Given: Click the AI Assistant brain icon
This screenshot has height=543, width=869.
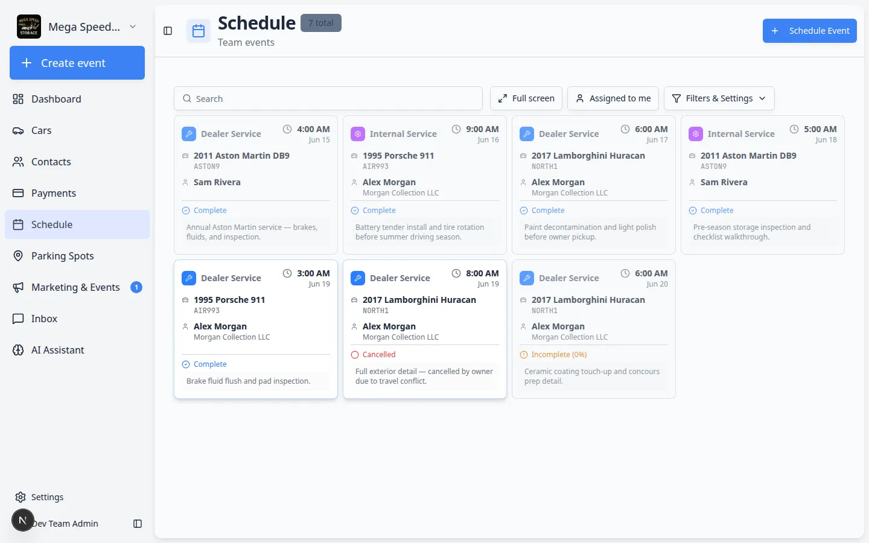Looking at the screenshot, I should click(18, 350).
